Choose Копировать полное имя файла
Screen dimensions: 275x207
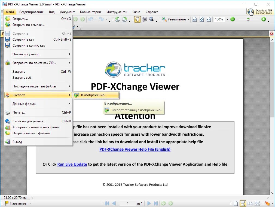click(38, 127)
